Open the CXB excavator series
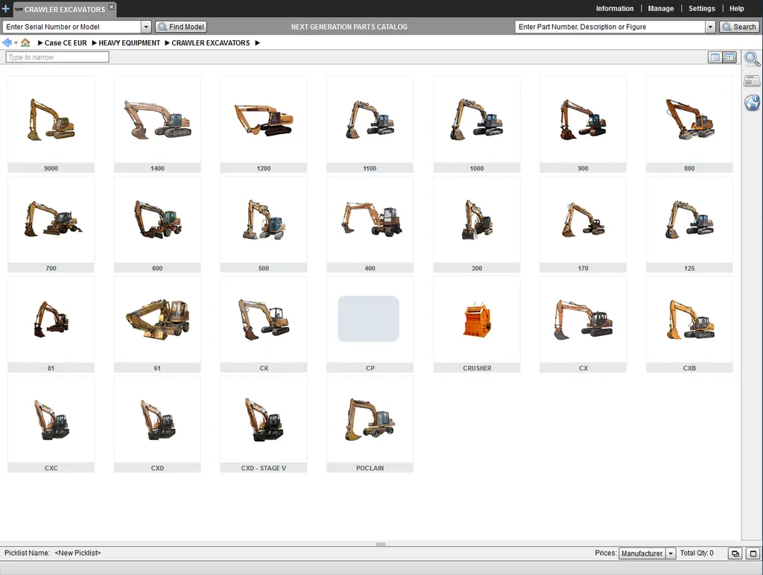This screenshot has height=575, width=763. (x=689, y=325)
